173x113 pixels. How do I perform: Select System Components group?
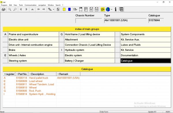point(146,34)
